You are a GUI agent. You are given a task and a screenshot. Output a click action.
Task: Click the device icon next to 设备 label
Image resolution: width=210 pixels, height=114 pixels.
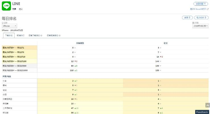point(3,23)
